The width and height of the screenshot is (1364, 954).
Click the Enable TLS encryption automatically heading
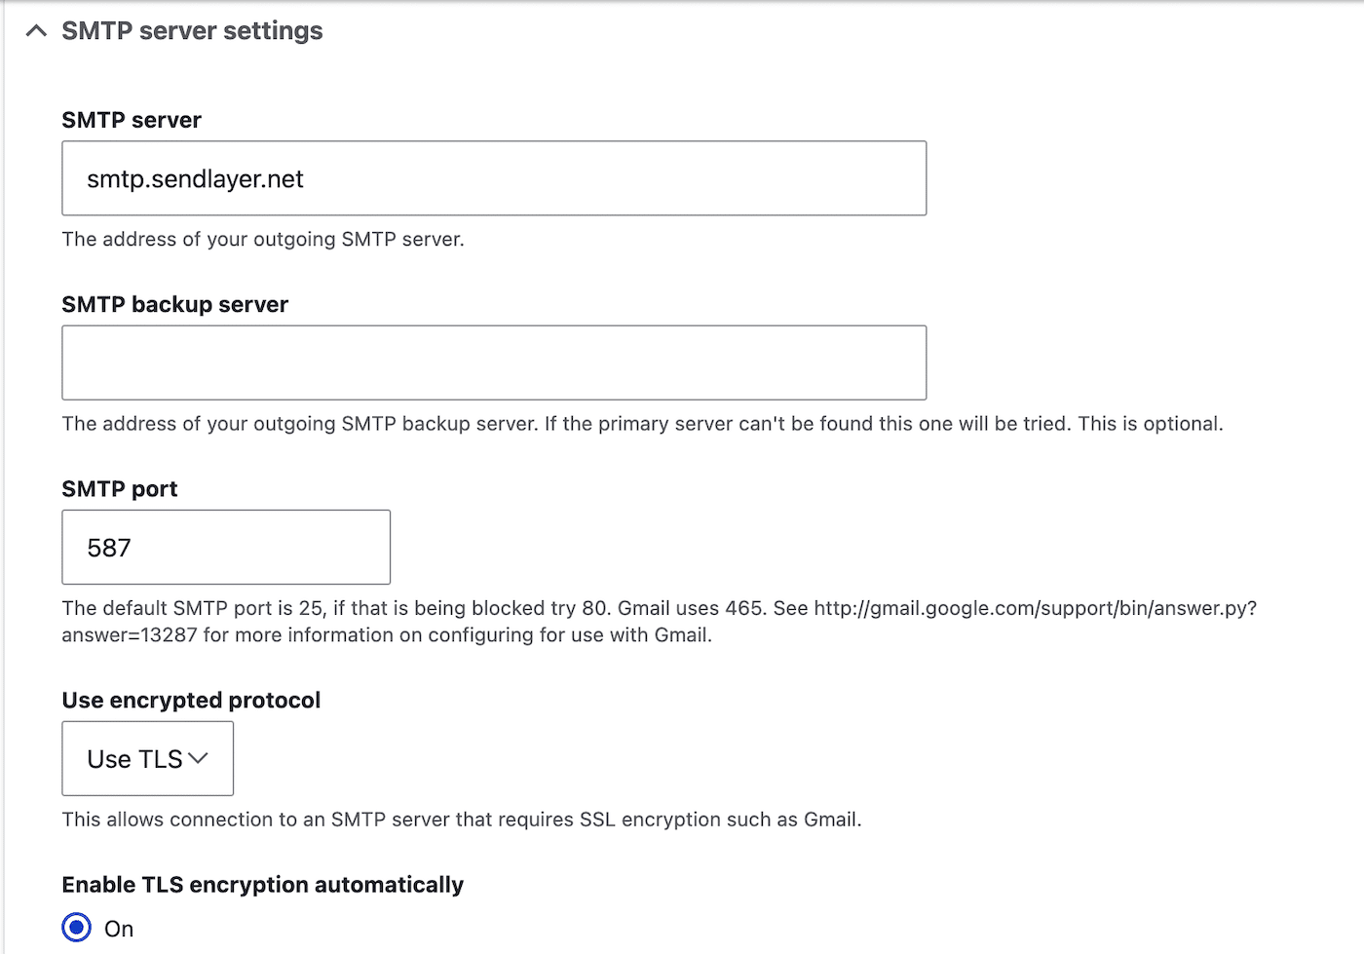tap(262, 884)
